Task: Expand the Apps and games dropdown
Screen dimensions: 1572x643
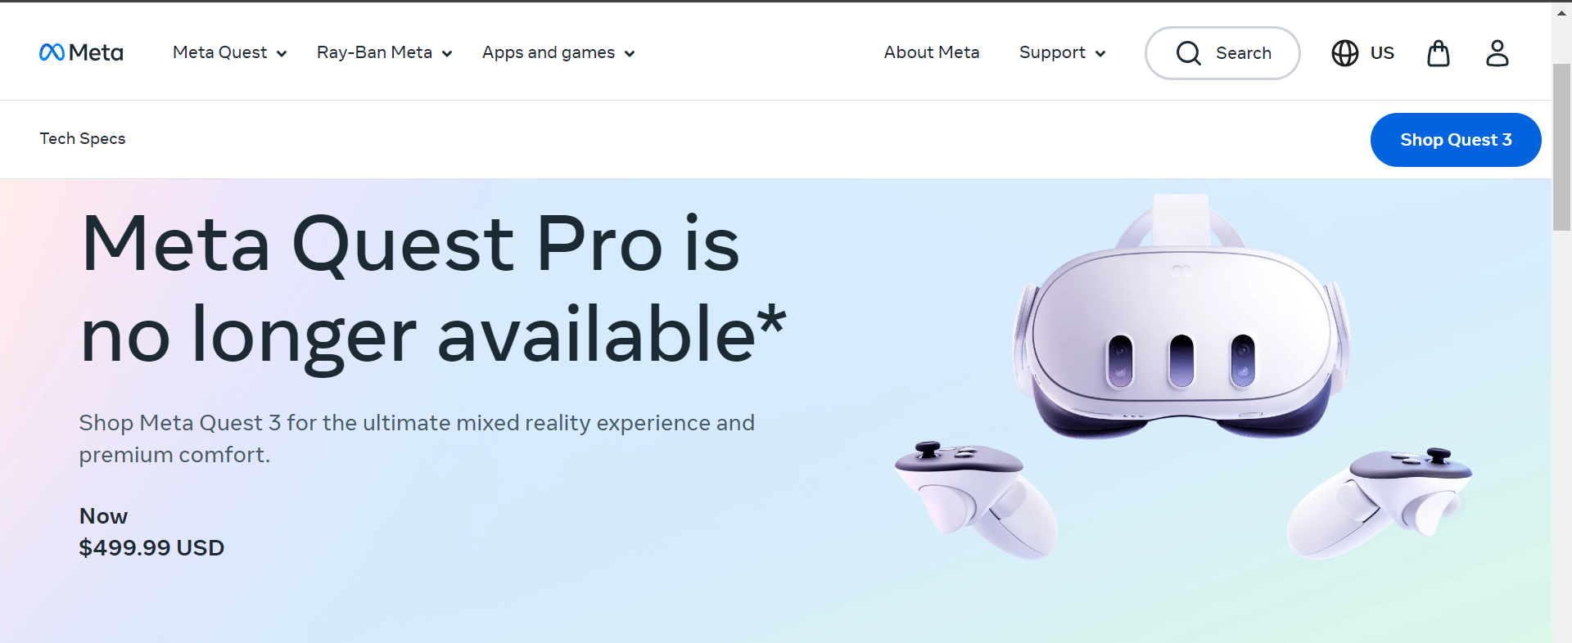Action: point(558,52)
